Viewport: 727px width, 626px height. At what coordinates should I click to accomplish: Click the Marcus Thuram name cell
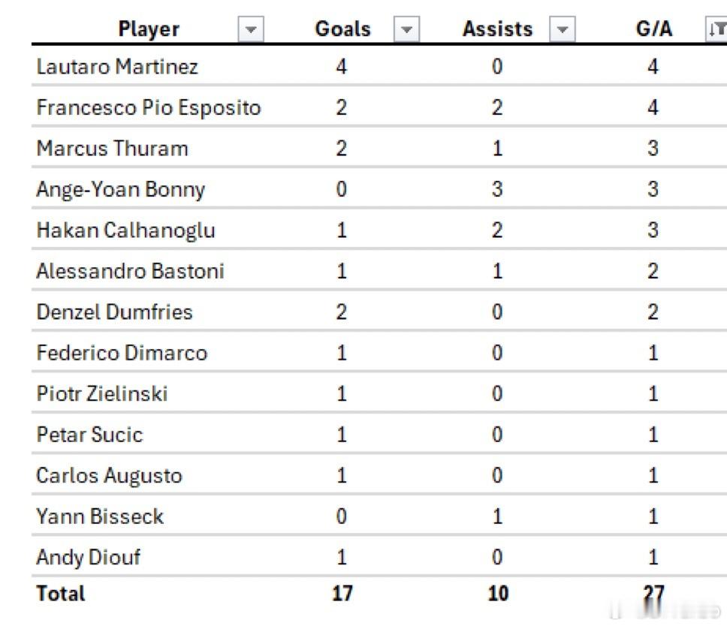(112, 148)
